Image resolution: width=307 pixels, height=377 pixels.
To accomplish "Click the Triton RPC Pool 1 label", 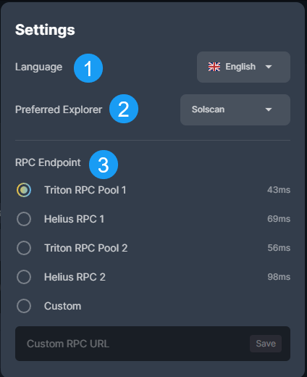I will pyautogui.click(x=85, y=190).
